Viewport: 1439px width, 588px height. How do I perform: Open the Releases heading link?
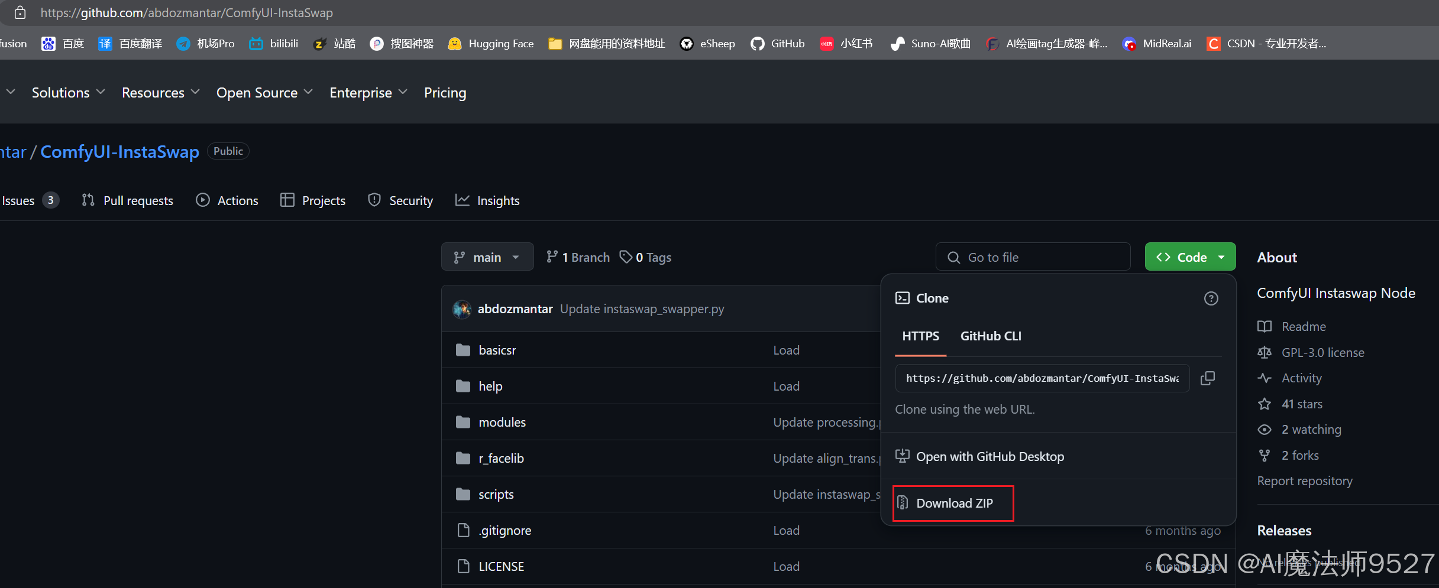[x=1284, y=530]
